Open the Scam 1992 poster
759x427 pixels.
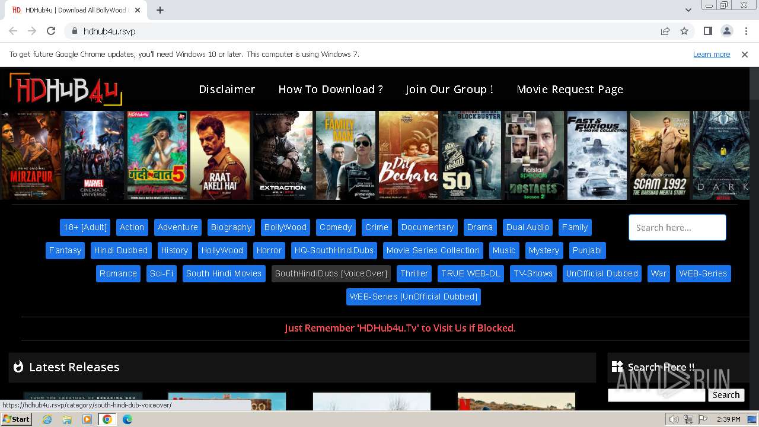click(659, 155)
